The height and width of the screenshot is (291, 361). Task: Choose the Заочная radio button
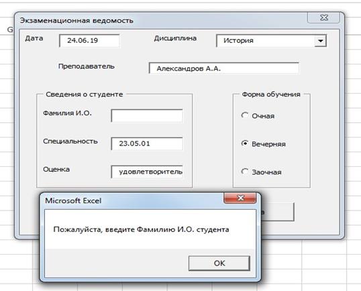click(245, 172)
